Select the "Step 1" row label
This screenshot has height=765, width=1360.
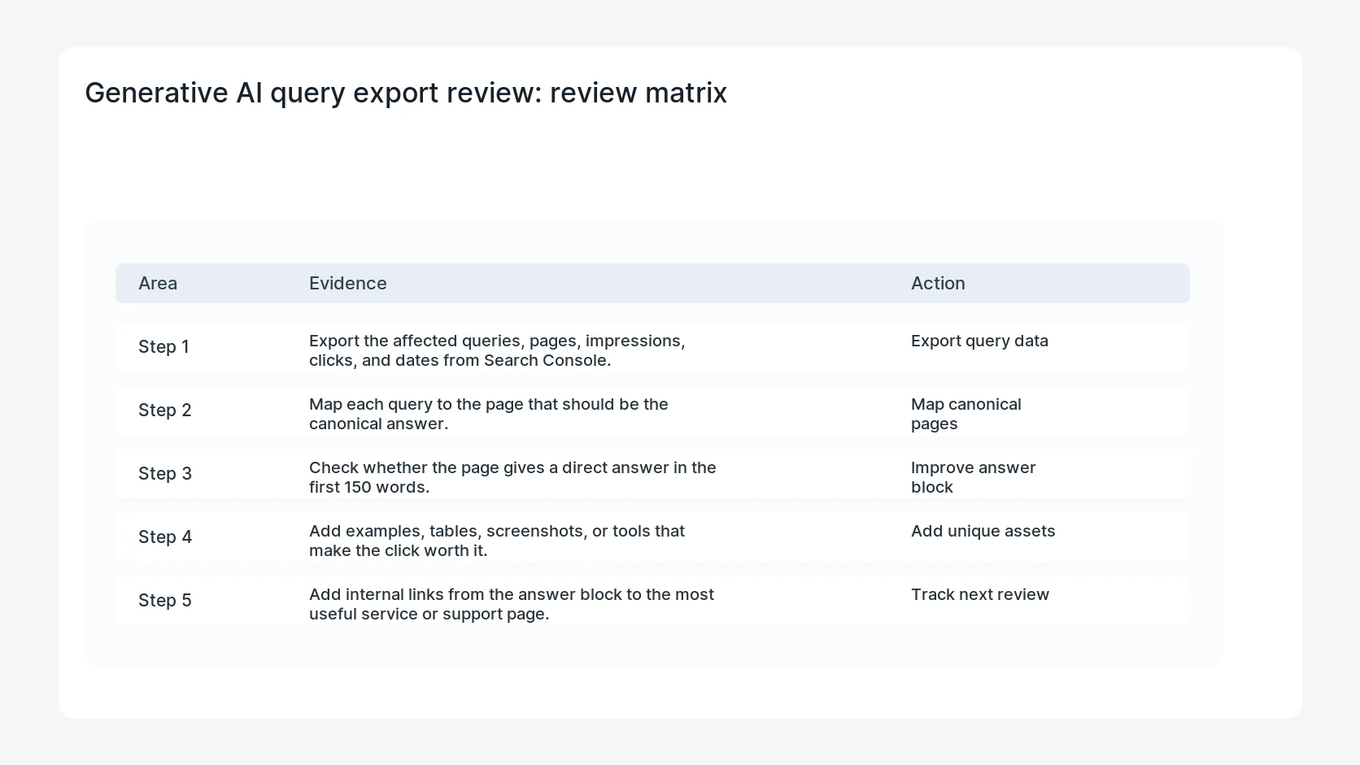point(163,346)
